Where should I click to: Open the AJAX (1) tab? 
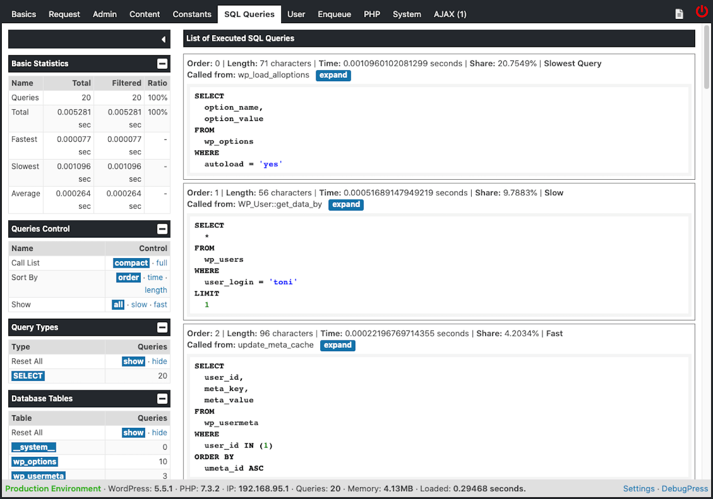(450, 14)
